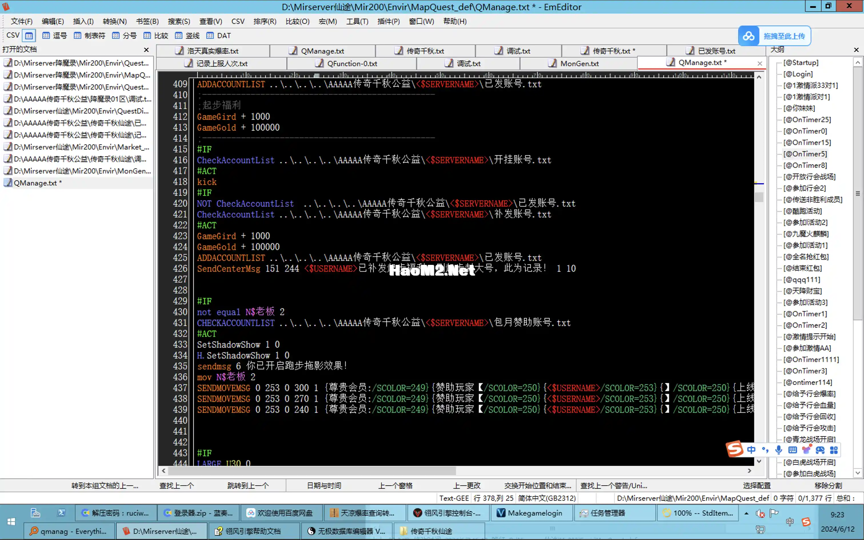Click 简体中文(GB2312) encoding in status bar
The width and height of the screenshot is (864, 540).
[547, 498]
